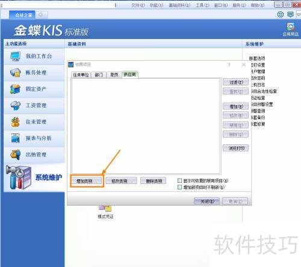
Task: Click the 禁用 button
Action: pyautogui.click(x=235, y=125)
